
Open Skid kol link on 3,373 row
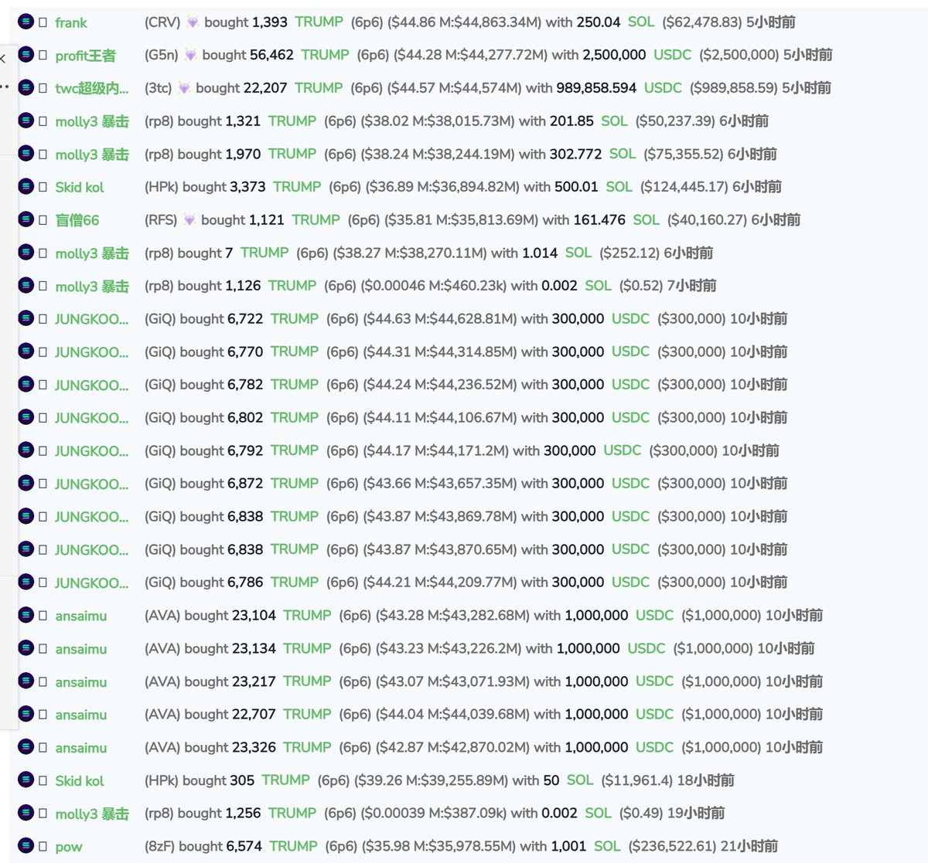click(80, 188)
